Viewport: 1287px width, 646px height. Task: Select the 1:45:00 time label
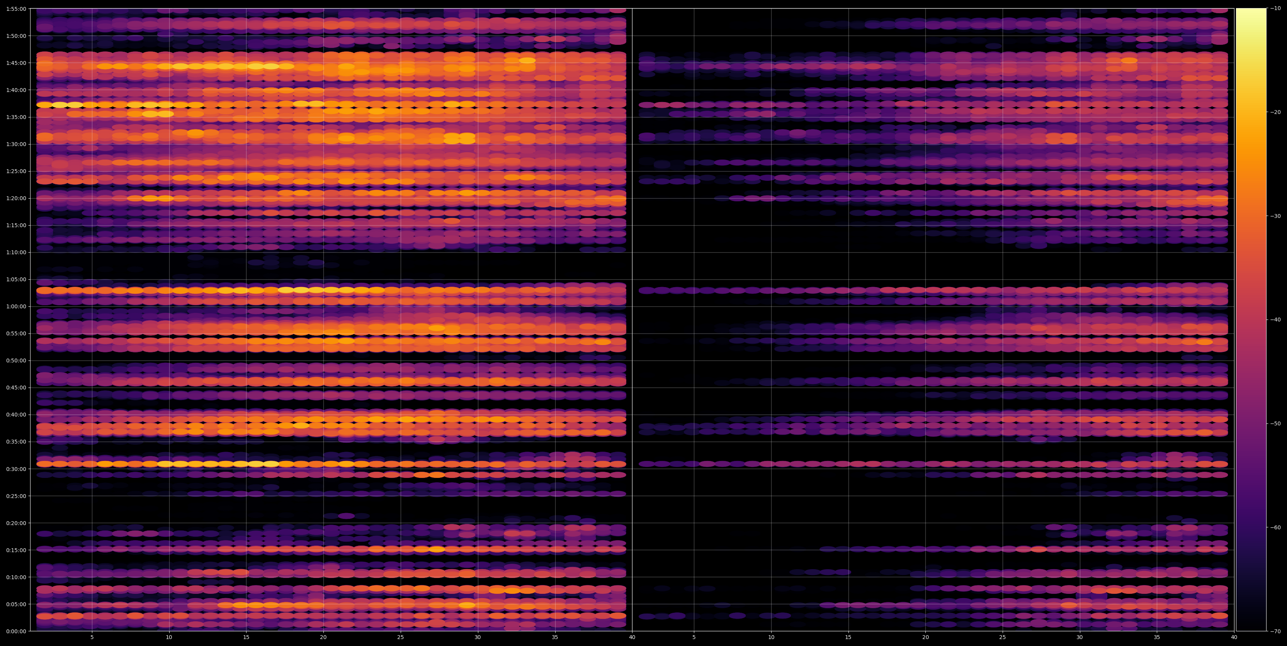coord(17,63)
